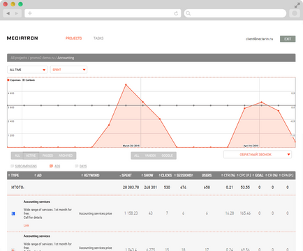Viewport: 303px width, 251px height.
Task: Click the MEDIATRON logo
Action: (x=22, y=38)
